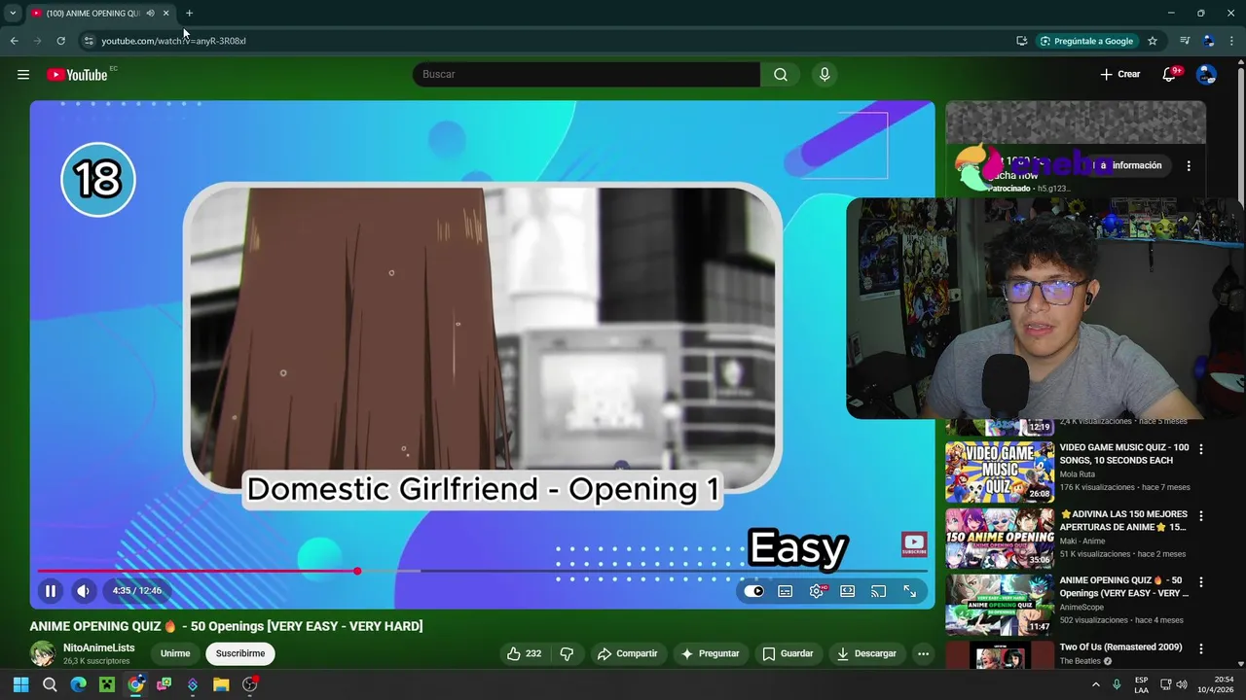Image resolution: width=1246 pixels, height=700 pixels.
Task: Select the Anime Opening Quiz browser tab
Action: click(92, 14)
